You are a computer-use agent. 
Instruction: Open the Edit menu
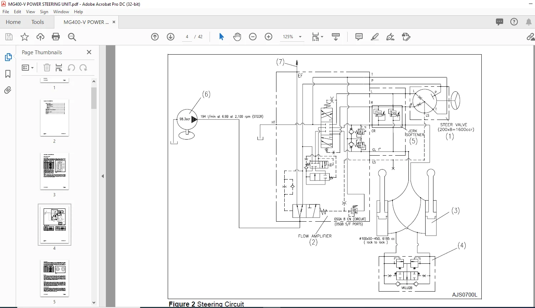(18, 12)
